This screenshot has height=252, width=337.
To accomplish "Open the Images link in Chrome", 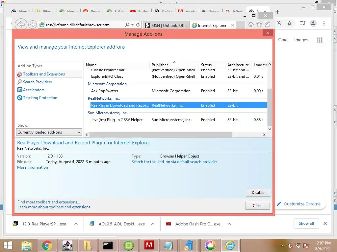I will (301, 40).
